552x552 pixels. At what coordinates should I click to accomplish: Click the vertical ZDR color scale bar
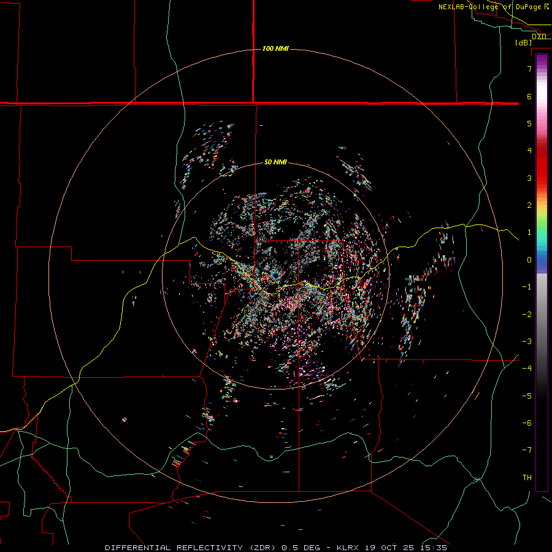coord(542,272)
